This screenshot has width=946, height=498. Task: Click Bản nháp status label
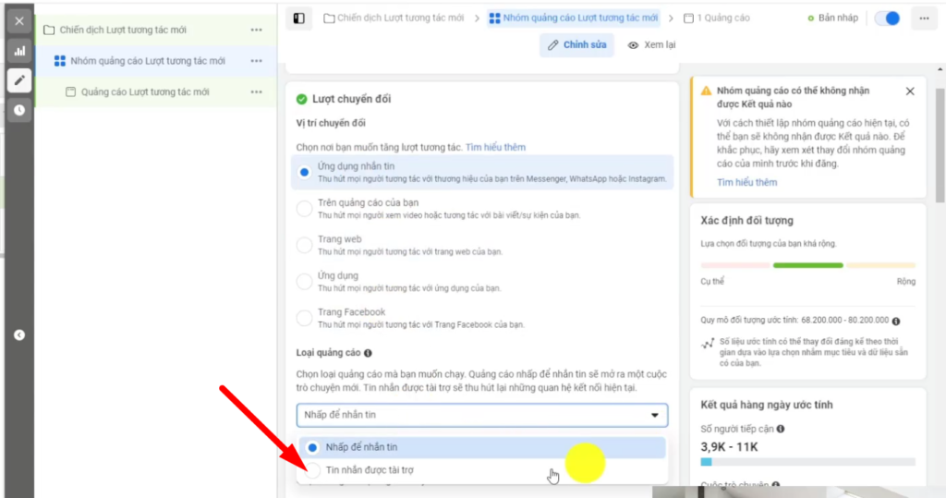(838, 18)
